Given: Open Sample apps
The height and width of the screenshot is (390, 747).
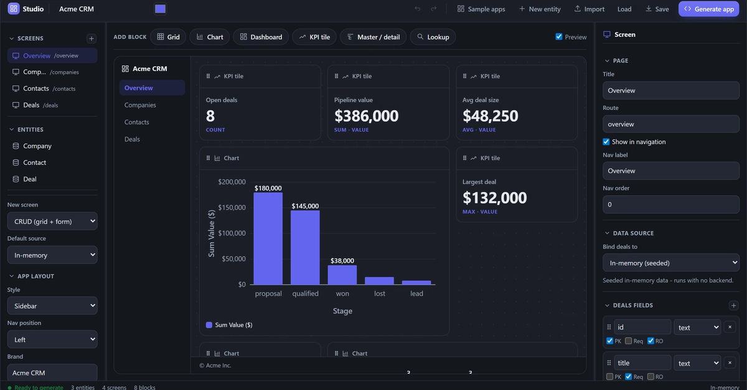Looking at the screenshot, I should [481, 9].
